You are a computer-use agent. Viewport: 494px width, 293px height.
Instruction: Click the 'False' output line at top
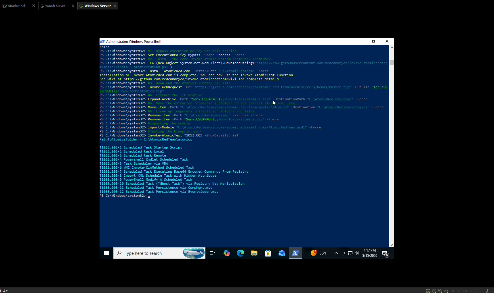(x=104, y=47)
